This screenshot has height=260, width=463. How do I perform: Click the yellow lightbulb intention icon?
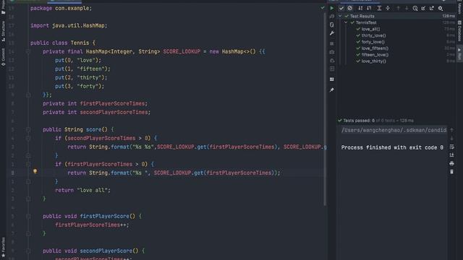35,171
